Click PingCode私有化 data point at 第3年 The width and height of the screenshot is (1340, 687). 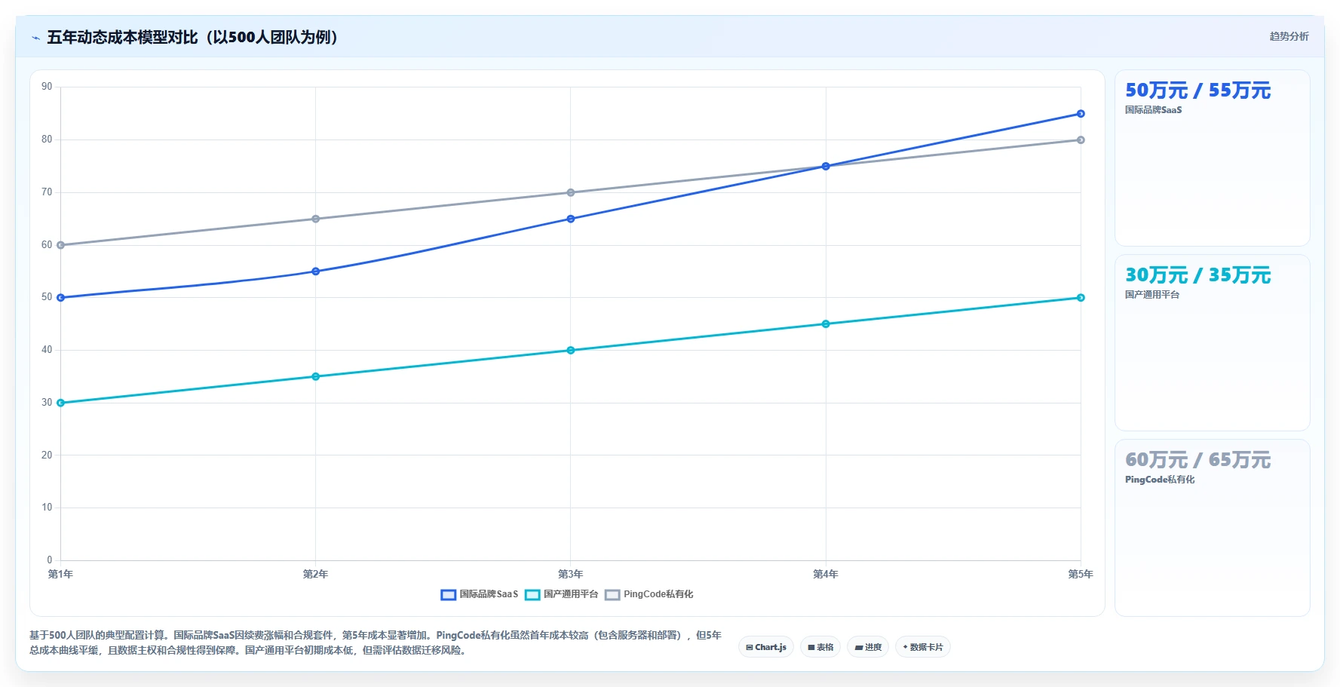pos(571,192)
